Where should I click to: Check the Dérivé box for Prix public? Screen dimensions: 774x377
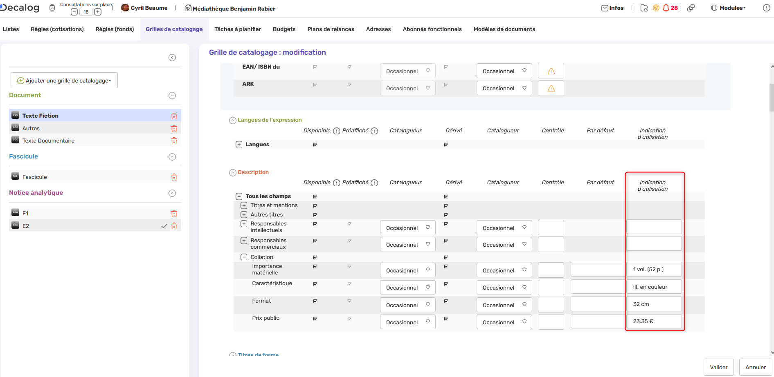coord(445,319)
